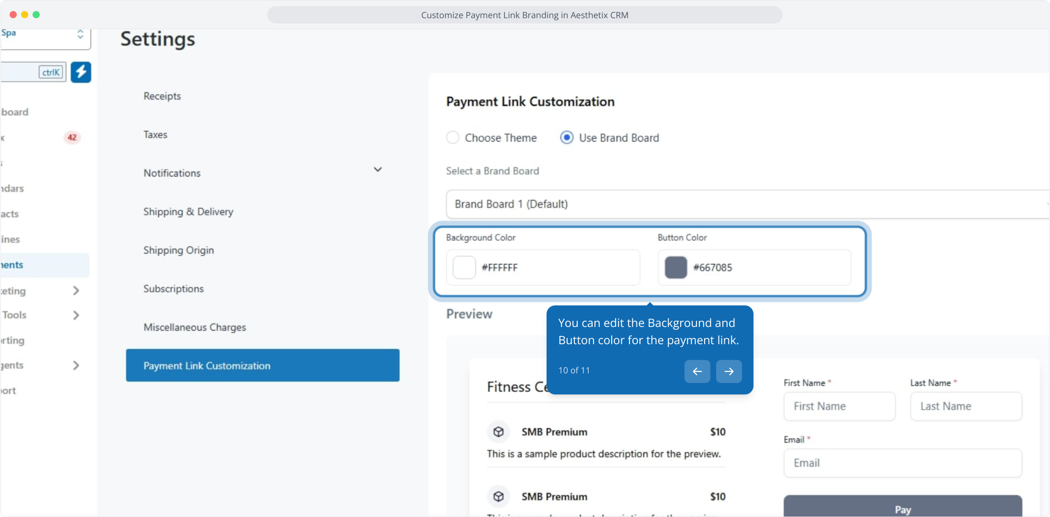Click the lightning bolt quick actions icon
This screenshot has width=1050, height=517.
click(x=81, y=72)
